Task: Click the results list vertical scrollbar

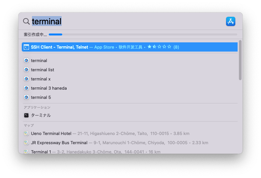Action: (240, 60)
